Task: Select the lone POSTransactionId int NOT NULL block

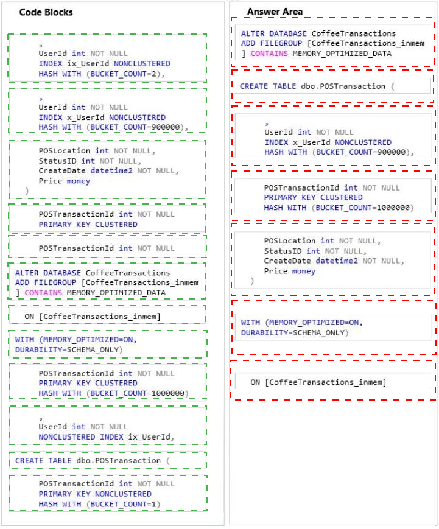Action: point(107,248)
